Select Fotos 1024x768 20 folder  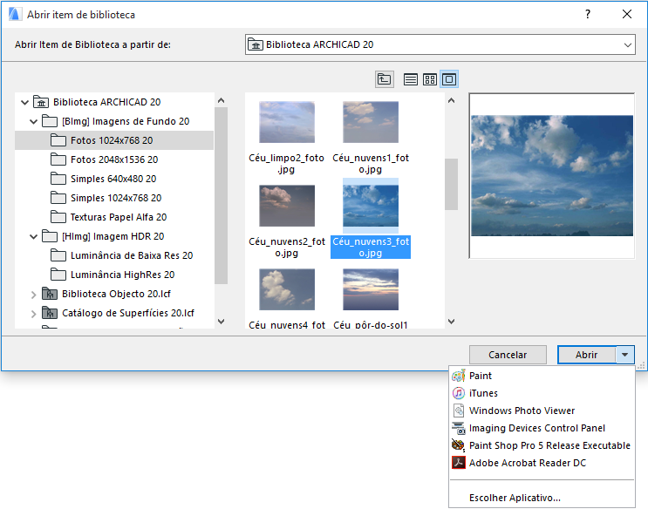coord(114,140)
